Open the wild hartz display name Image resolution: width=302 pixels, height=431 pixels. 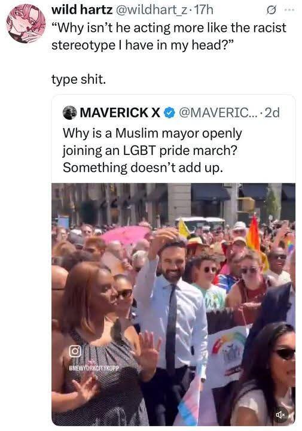coord(82,10)
